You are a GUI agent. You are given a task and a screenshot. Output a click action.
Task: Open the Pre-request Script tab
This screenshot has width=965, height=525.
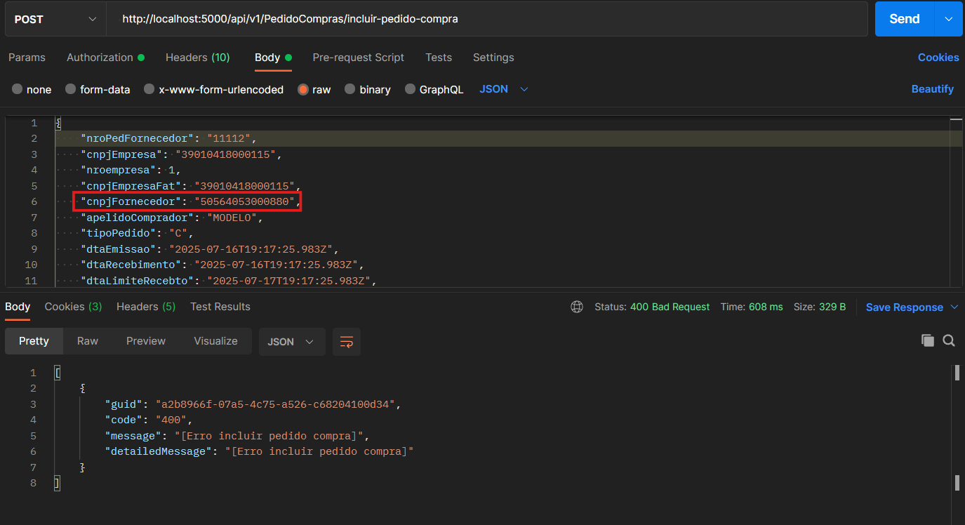pyautogui.click(x=358, y=58)
